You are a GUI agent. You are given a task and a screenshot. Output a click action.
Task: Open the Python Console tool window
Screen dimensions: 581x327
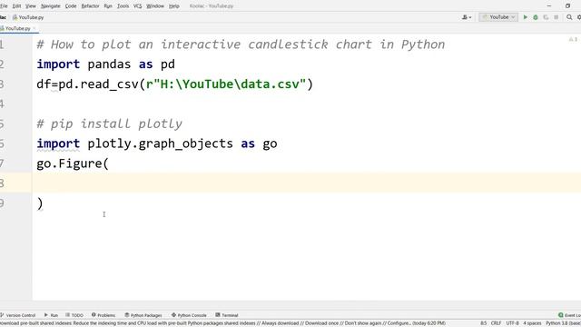click(189, 315)
